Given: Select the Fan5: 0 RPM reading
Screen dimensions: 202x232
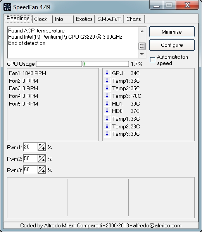Looking at the screenshot, I should point(23,104).
